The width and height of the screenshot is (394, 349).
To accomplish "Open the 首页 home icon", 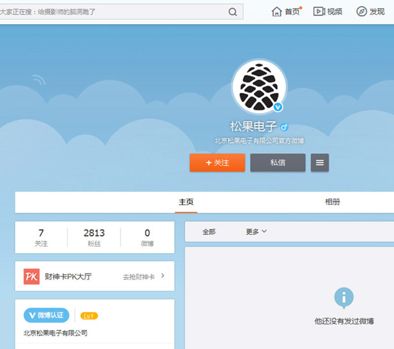I will pyautogui.click(x=276, y=11).
